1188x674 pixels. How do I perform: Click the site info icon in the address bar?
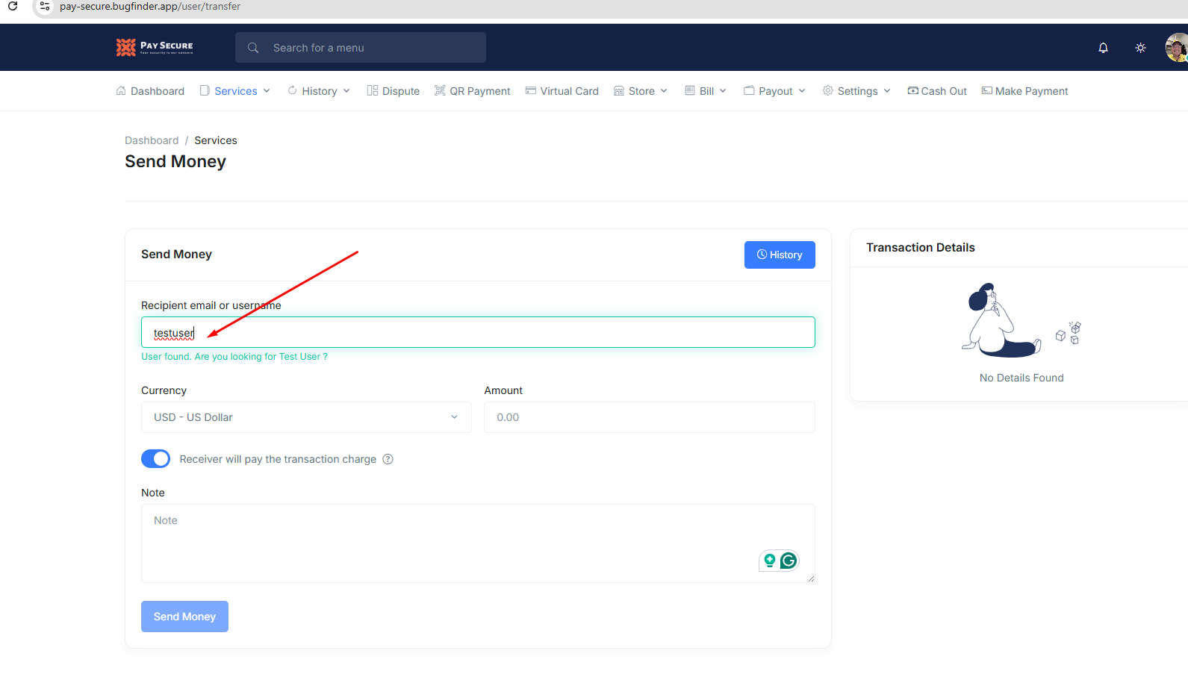(45, 6)
